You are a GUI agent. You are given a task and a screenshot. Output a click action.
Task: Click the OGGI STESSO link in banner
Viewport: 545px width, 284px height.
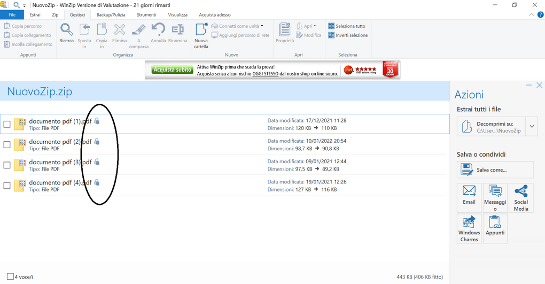(265, 74)
